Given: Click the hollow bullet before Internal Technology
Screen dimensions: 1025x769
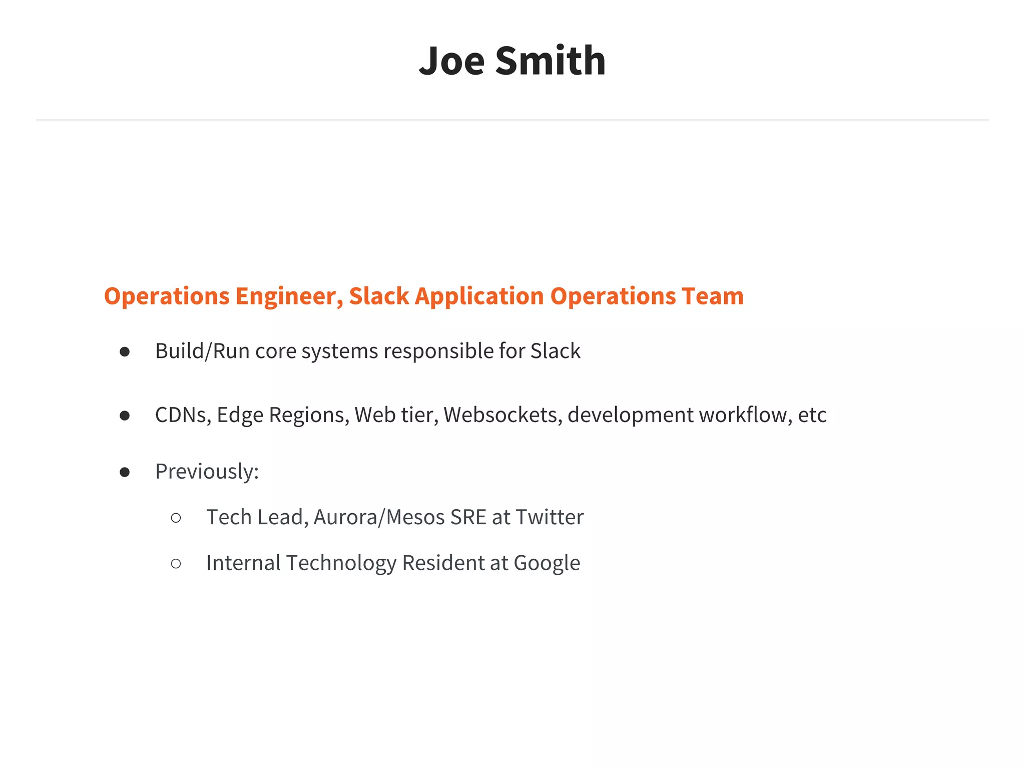Looking at the screenshot, I should pos(176,564).
